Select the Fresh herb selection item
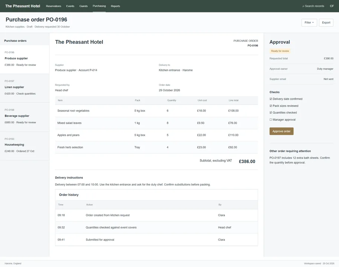The image size is (339, 267). (157, 147)
